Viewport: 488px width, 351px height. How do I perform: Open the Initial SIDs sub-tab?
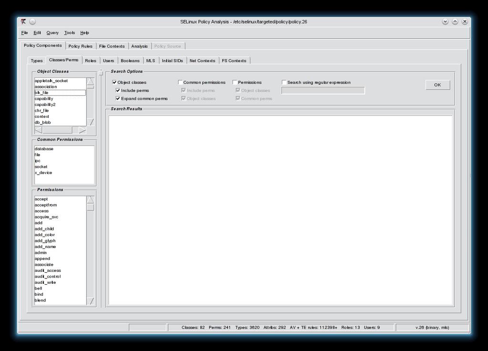173,61
